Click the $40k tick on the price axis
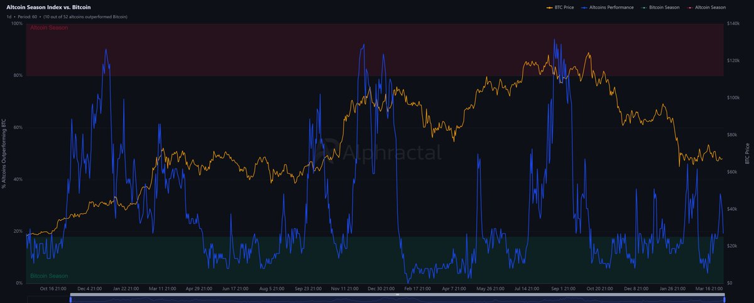The height and width of the screenshot is (303, 754). pyautogui.click(x=732, y=209)
